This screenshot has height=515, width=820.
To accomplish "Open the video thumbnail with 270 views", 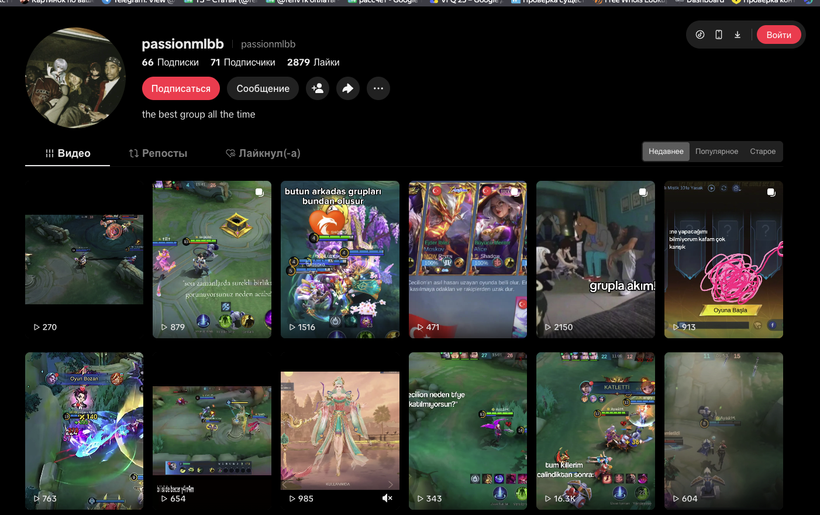I will [84, 259].
